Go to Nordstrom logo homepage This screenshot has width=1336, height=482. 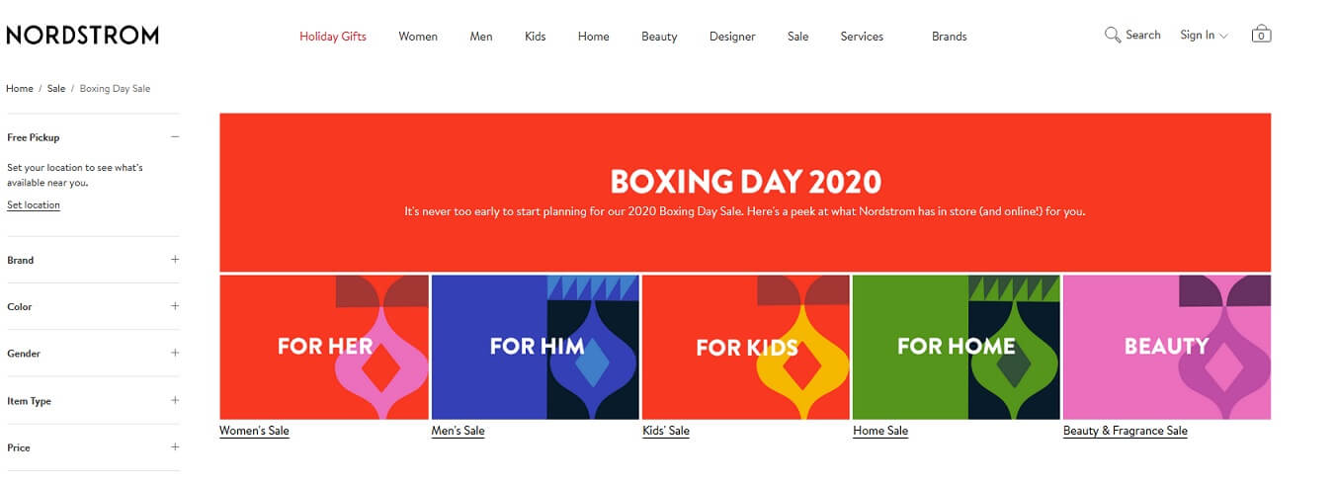pyautogui.click(x=82, y=36)
